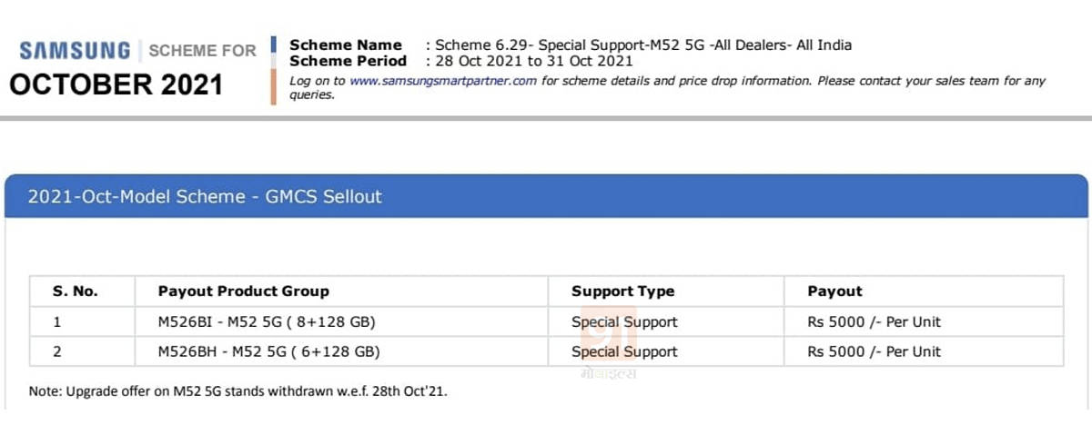Image resolution: width=1092 pixels, height=425 pixels.
Task: Click the Scheme 6.29 Special Support title text
Action: (643, 44)
